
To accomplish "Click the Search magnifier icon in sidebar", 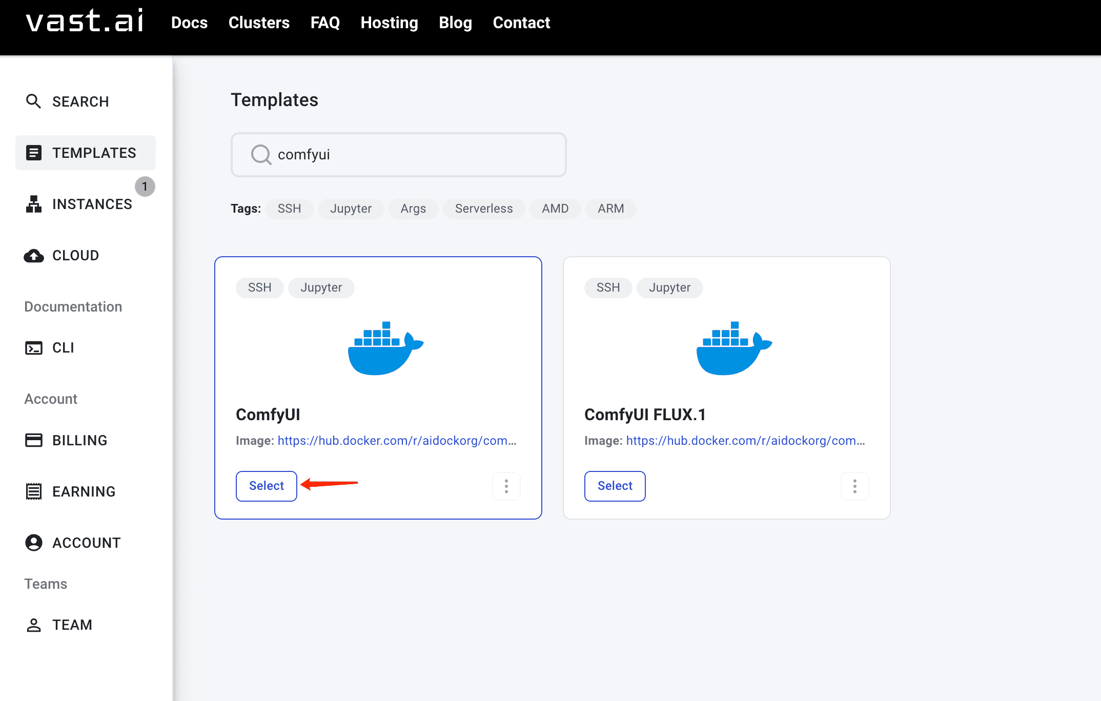I will pos(33,101).
